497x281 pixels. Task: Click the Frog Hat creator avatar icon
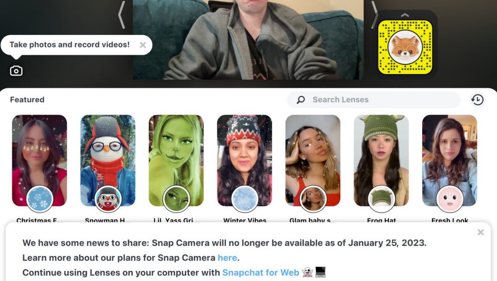coord(381,199)
